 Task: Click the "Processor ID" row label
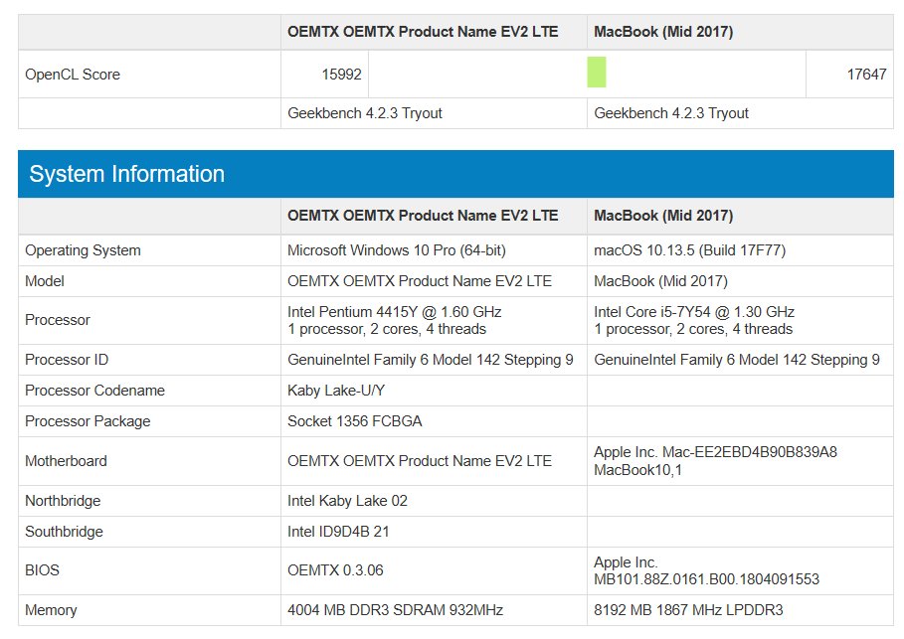click(x=67, y=360)
